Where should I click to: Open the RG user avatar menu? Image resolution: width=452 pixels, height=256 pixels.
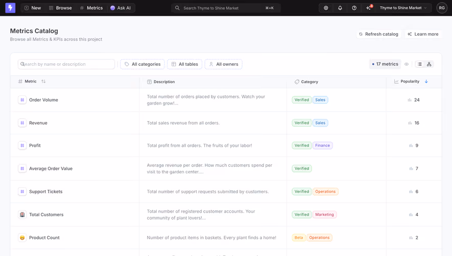[442, 8]
